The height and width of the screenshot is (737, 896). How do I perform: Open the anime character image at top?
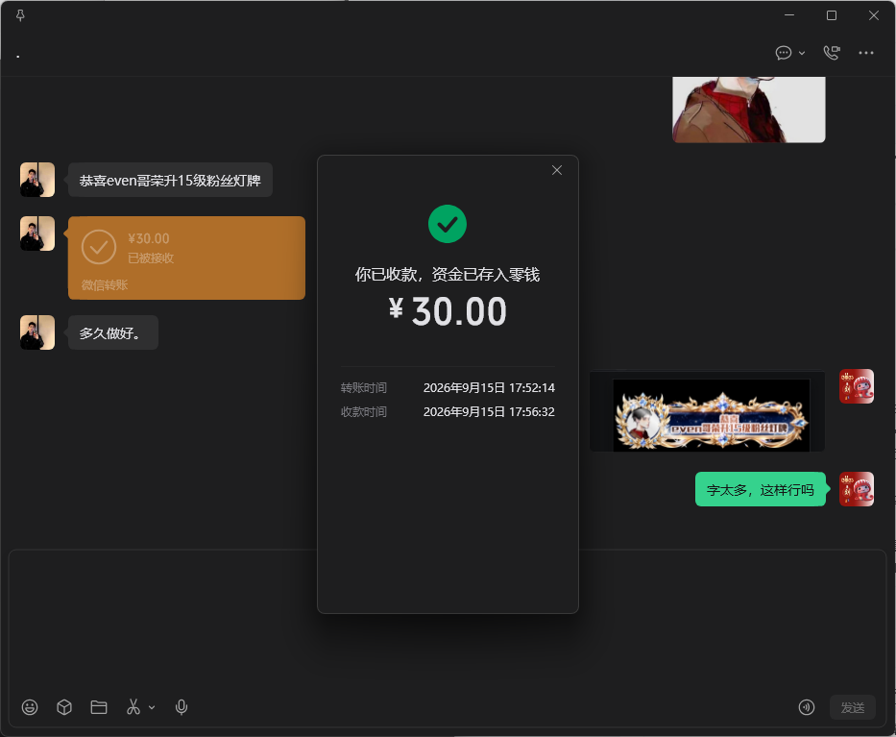748,110
